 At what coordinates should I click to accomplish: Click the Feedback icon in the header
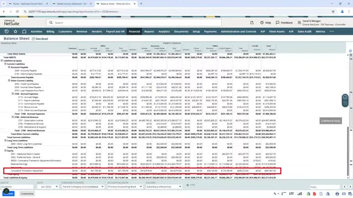click(277, 23)
